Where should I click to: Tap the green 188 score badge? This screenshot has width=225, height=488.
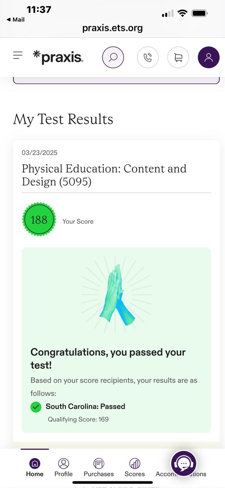pos(39,219)
